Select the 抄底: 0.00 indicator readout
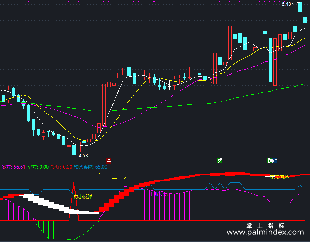This screenshot has width=310, height=242. tap(62, 167)
